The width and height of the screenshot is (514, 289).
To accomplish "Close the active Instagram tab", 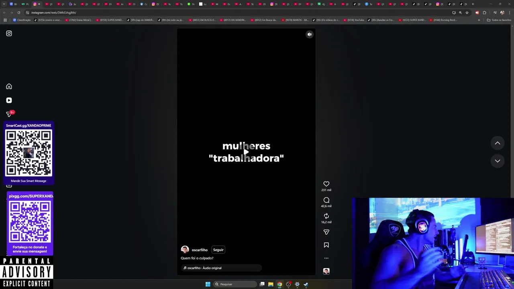I will tap(39, 4).
